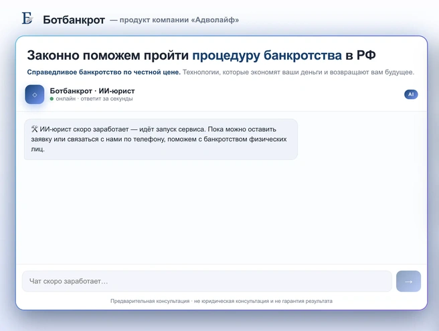Click the «онлайн · ответит за секунды» status text
Screen dimensions: 439x331
pyautogui.click(x=94, y=98)
